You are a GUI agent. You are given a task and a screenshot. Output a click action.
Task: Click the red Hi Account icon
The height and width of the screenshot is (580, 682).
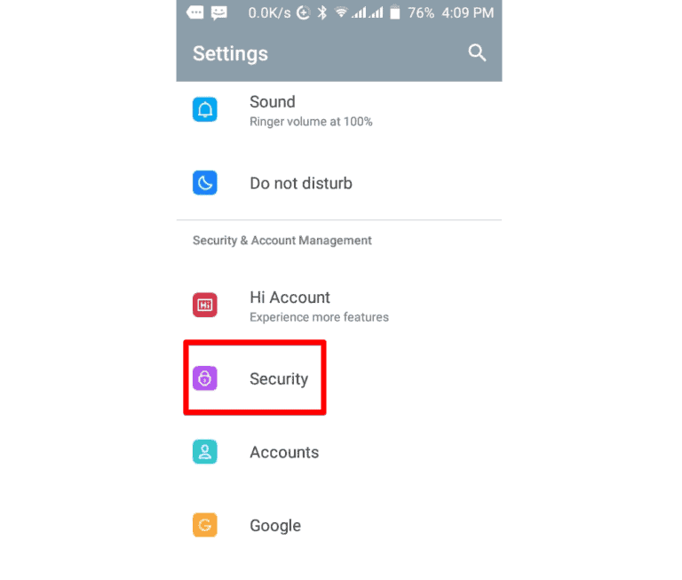(x=205, y=305)
